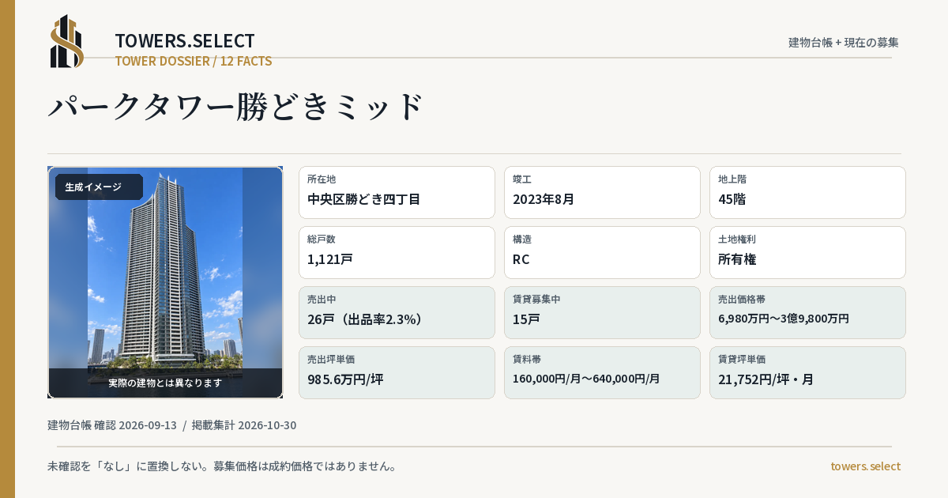Select the 構造 RC card
Image resolution: width=948 pixels, height=498 pixels.
coord(602,252)
